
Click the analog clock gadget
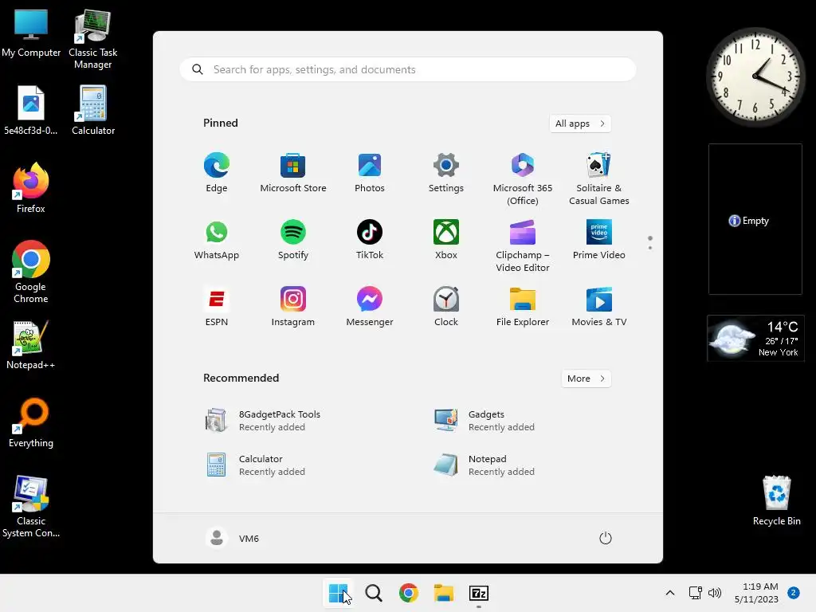755,76
